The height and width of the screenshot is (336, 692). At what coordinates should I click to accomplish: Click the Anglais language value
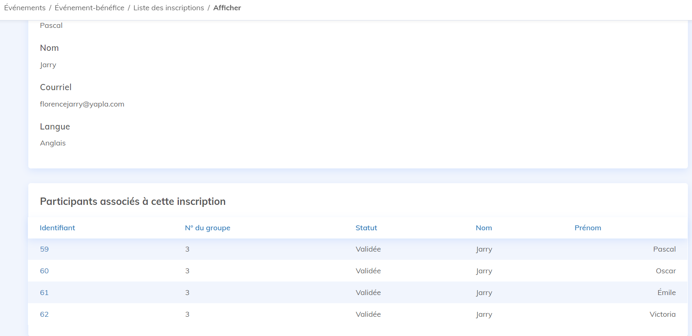click(x=53, y=143)
